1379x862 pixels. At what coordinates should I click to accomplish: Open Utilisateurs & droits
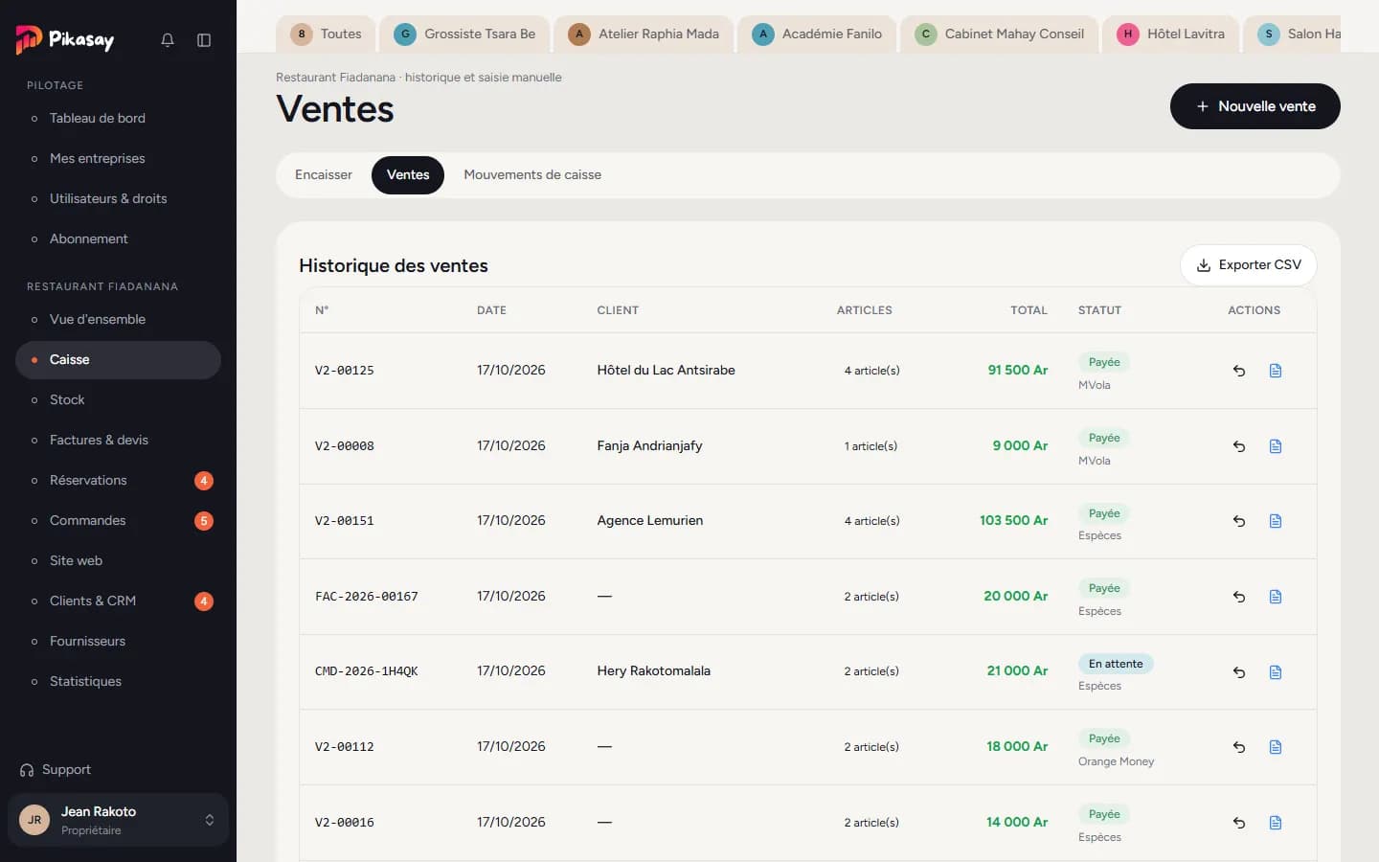click(x=118, y=199)
